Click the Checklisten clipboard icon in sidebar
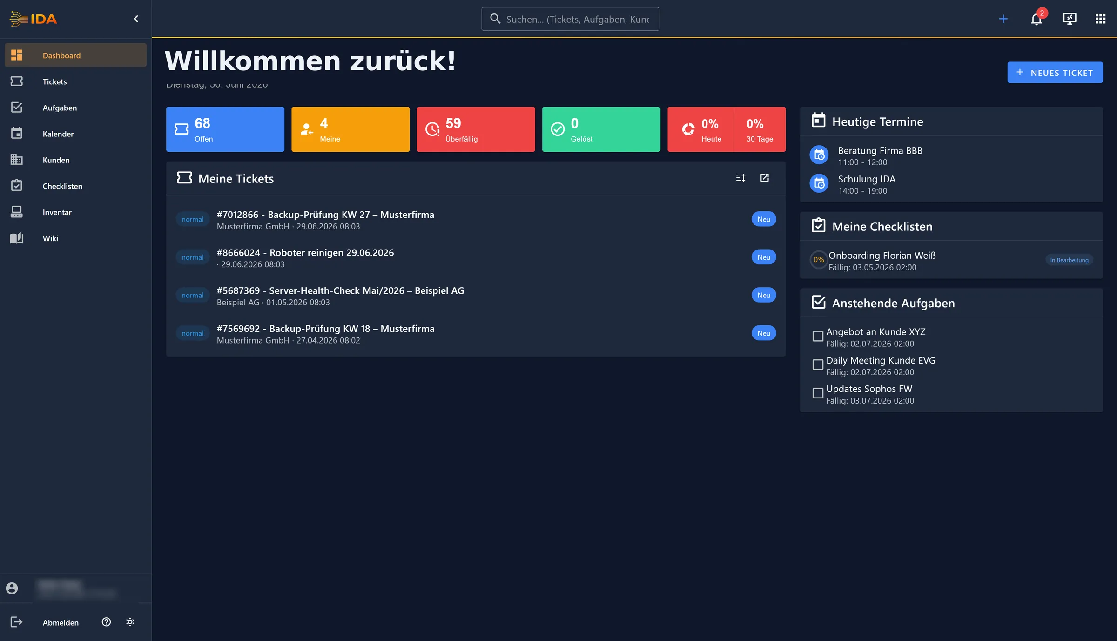Screen dimensions: 1117x641 click(x=17, y=185)
